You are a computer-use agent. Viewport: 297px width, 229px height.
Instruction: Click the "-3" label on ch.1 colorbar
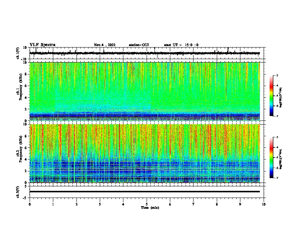tap(276, 75)
